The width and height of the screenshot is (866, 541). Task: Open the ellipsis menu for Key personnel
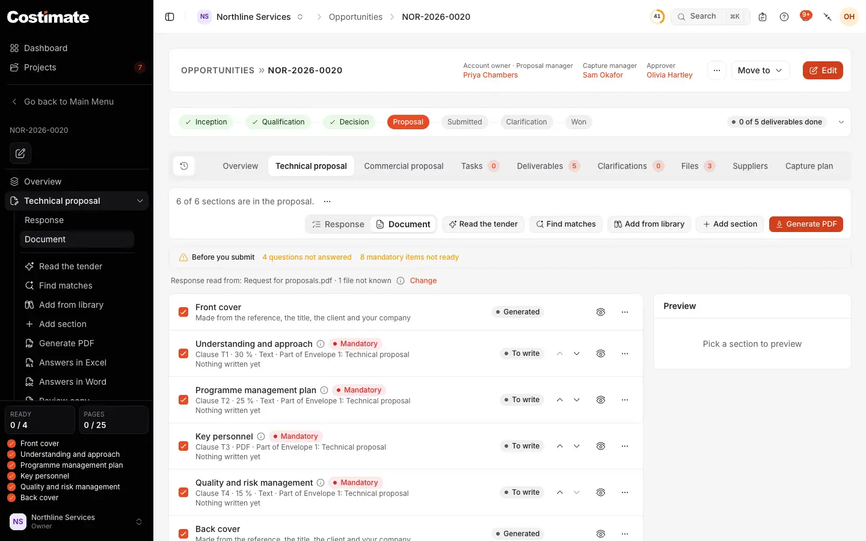(625, 446)
